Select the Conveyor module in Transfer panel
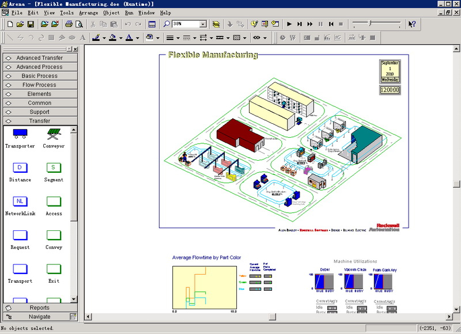This screenshot has height=334, width=461. (54, 134)
